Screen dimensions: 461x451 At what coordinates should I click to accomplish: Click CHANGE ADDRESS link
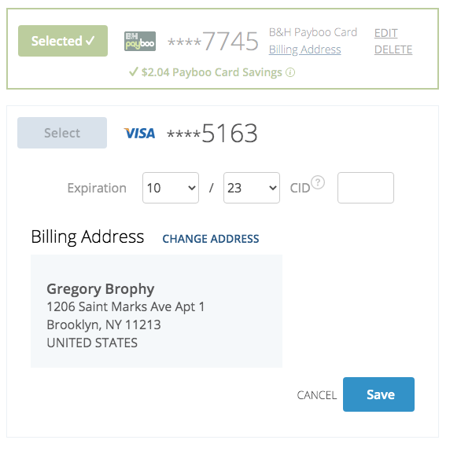(x=211, y=239)
